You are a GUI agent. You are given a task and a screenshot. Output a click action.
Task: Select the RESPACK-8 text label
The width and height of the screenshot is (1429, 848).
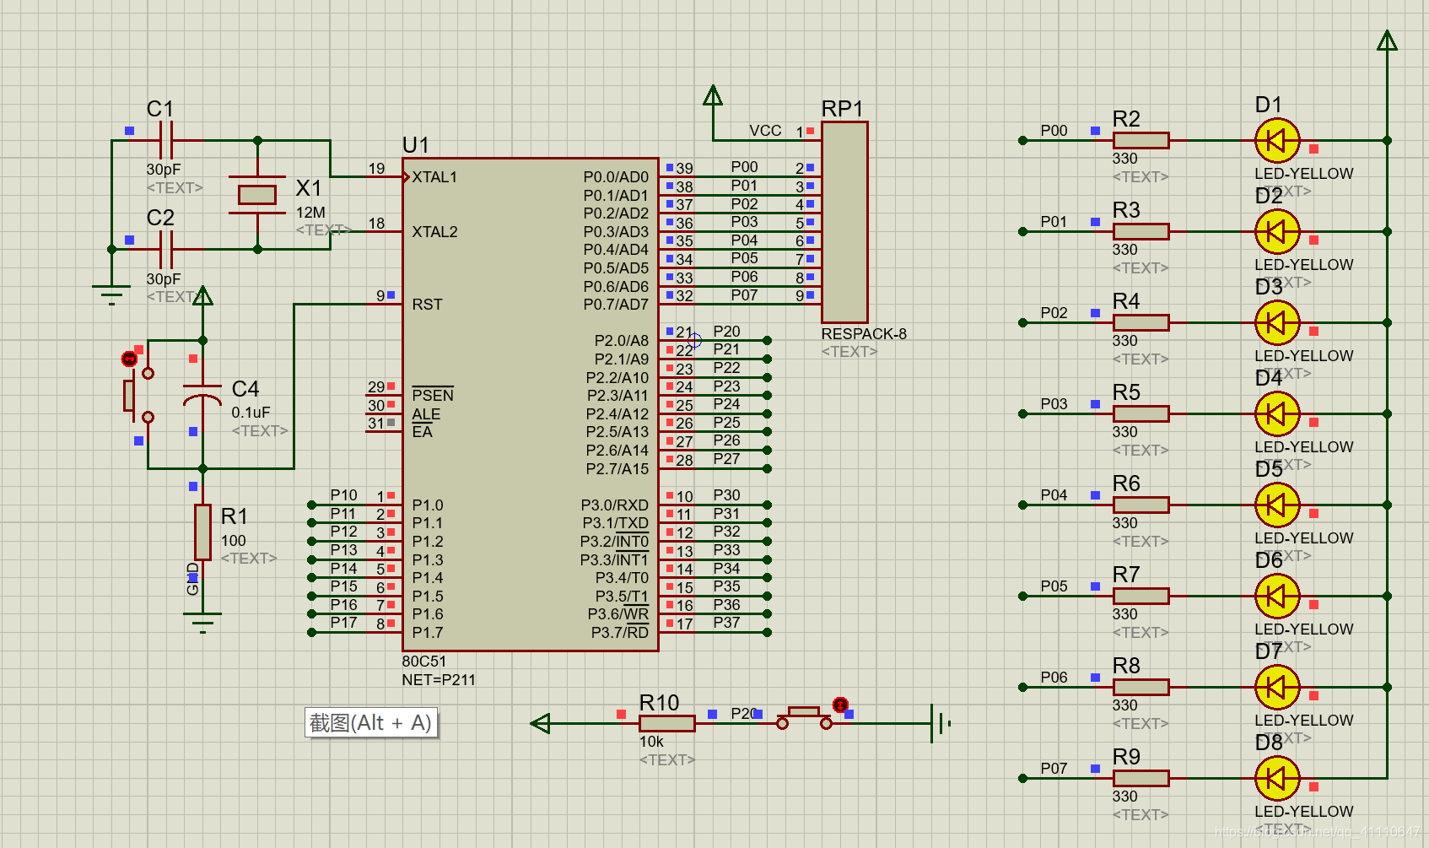click(864, 334)
